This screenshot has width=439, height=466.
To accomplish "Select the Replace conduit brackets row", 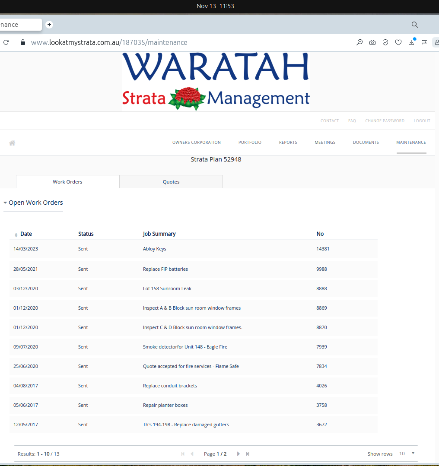I will 193,386.
